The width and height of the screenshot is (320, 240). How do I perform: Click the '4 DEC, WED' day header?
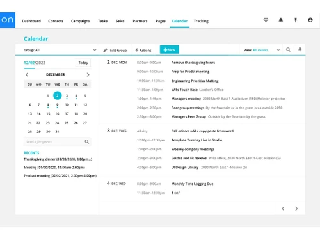tap(116, 184)
